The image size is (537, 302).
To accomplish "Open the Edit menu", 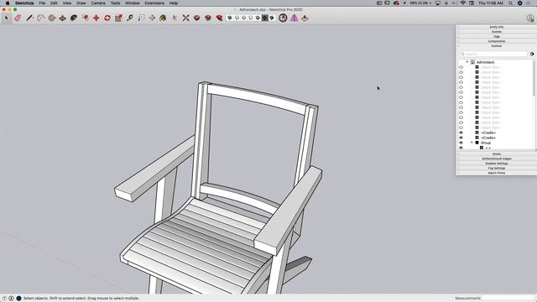I will [x=54, y=3].
